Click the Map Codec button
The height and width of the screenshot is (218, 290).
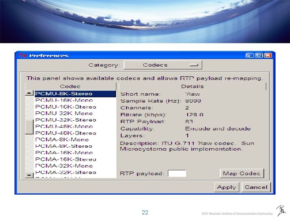[x=242, y=173]
